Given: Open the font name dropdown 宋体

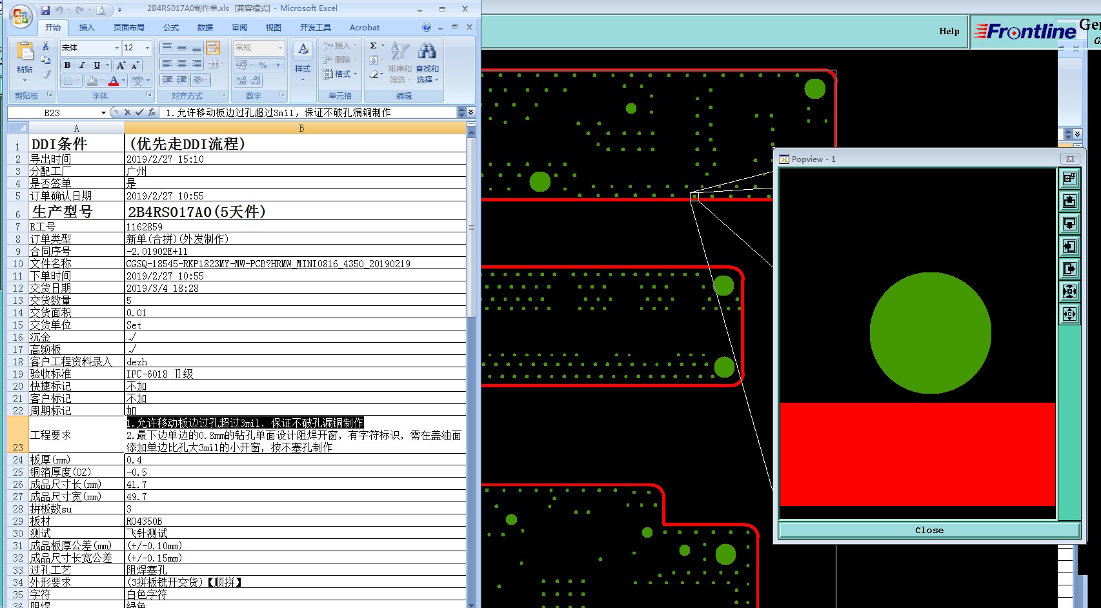Looking at the screenshot, I should pyautogui.click(x=117, y=48).
